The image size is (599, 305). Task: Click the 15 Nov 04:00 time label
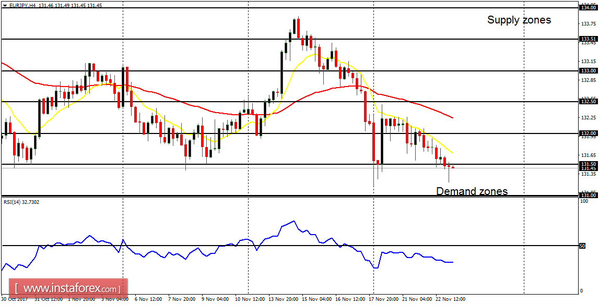point(316,299)
